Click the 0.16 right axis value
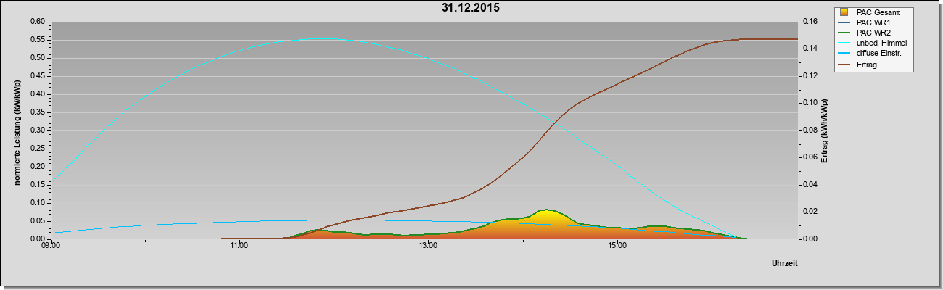 coord(810,22)
